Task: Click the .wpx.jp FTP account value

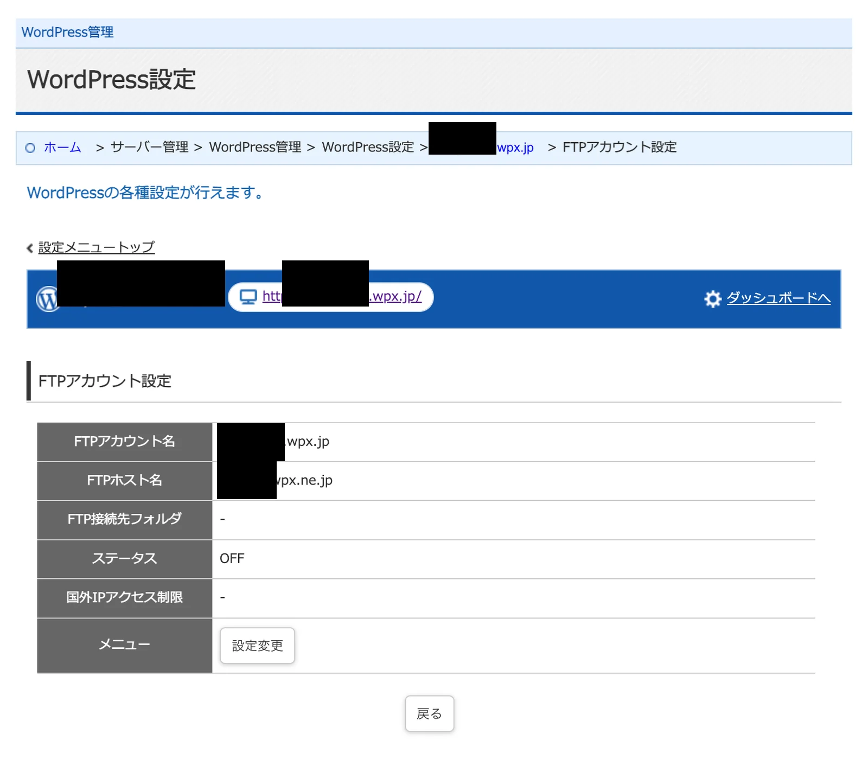Action: [x=307, y=442]
